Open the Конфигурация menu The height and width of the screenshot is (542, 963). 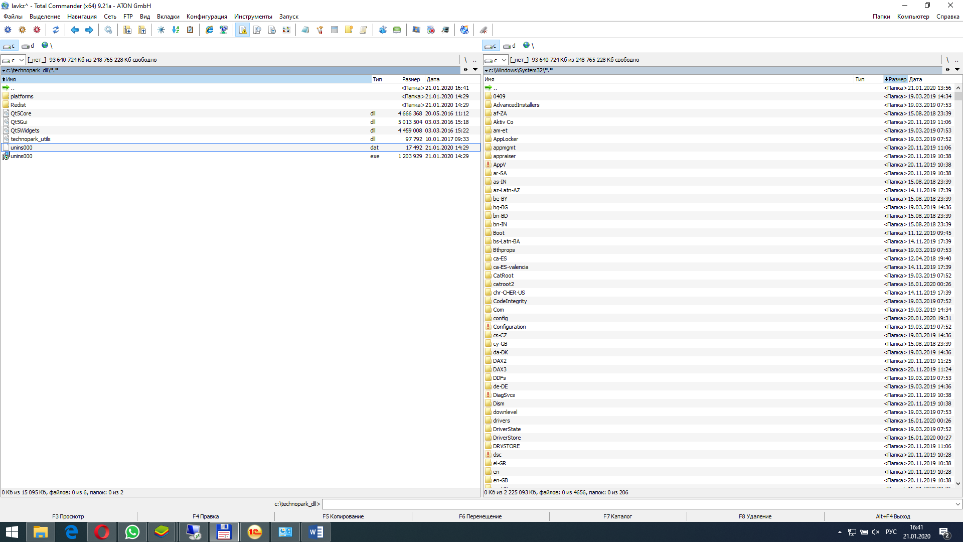[x=207, y=17]
